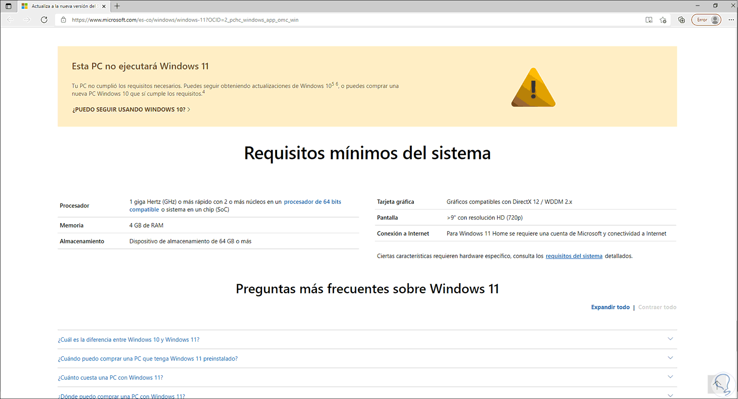The image size is (738, 399).
Task: Open a new tab with the plus button
Action: [117, 6]
